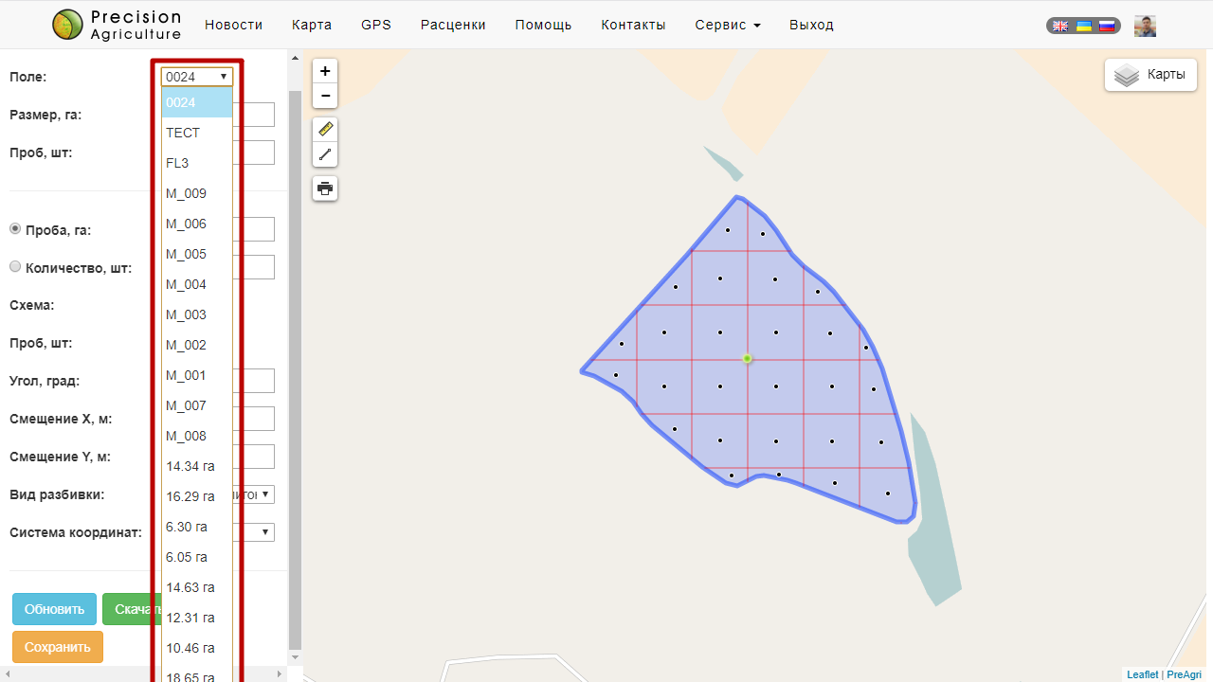Open the Расценки menu item
1213x682 pixels.
tap(453, 25)
